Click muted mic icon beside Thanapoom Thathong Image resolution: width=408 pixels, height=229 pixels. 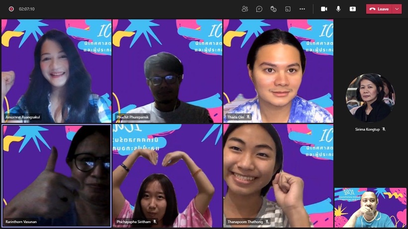267,222
